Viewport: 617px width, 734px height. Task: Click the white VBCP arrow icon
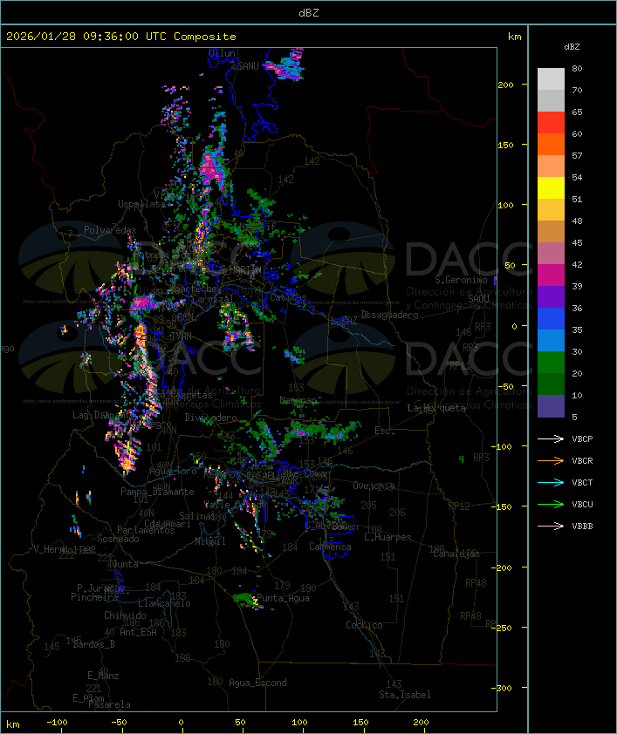pyautogui.click(x=552, y=438)
